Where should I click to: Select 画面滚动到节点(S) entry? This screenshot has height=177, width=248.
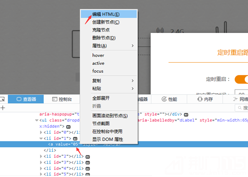pos(109,116)
